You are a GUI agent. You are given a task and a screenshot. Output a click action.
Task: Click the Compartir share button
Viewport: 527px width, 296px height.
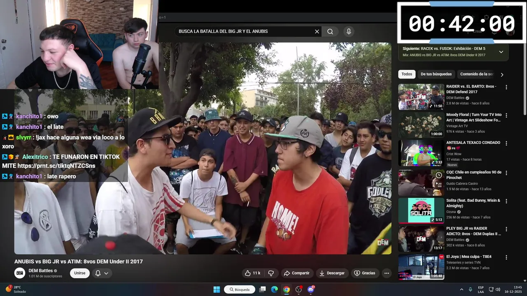296,273
